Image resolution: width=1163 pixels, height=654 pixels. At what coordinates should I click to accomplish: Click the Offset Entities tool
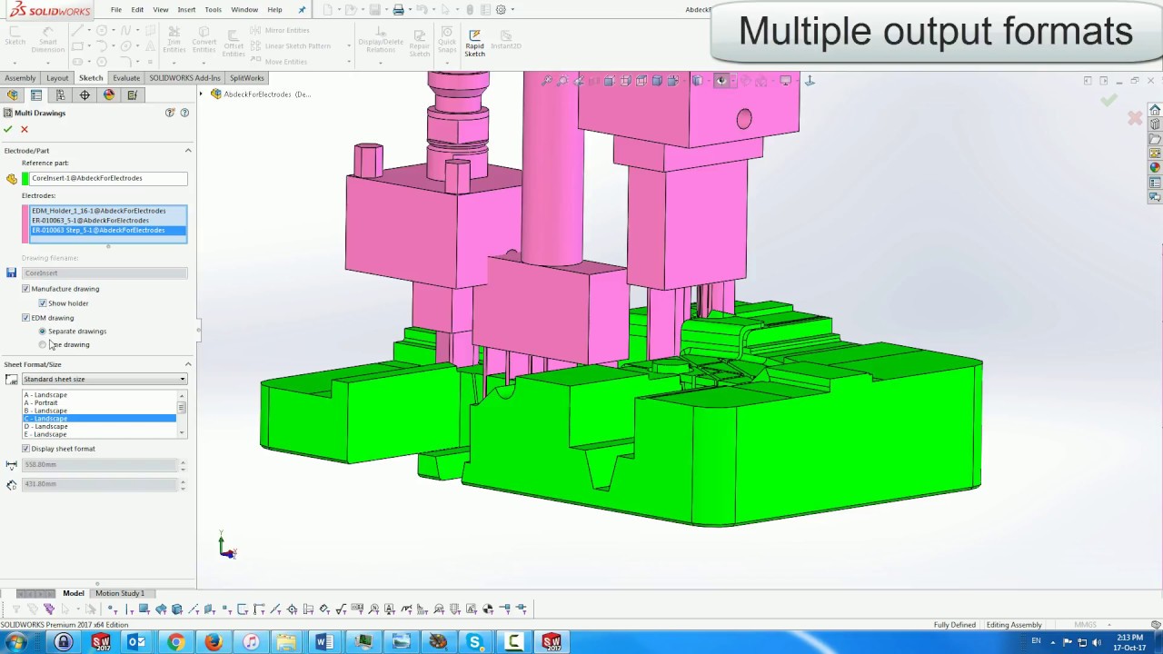coord(234,41)
